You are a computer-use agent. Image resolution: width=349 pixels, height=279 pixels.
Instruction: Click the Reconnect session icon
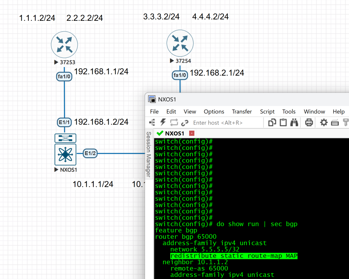pos(174,122)
